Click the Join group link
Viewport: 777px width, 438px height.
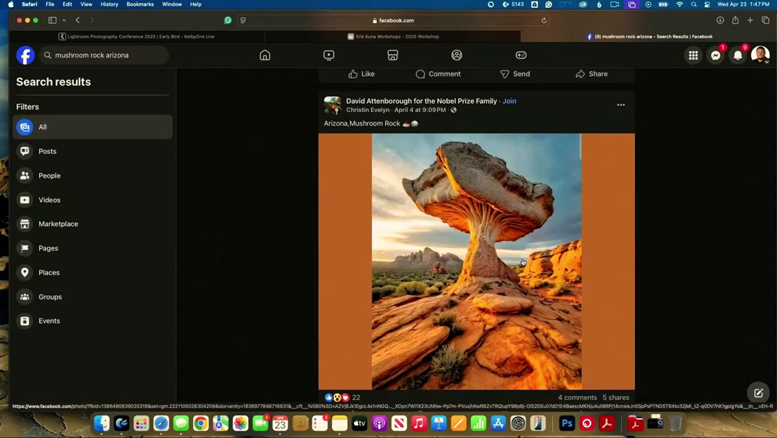(x=510, y=101)
